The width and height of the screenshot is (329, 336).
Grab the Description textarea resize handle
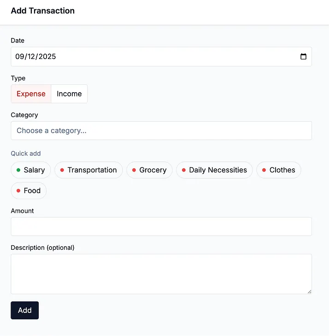[309, 292]
